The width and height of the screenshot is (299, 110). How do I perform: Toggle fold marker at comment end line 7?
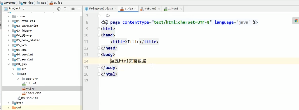pos(99,16)
